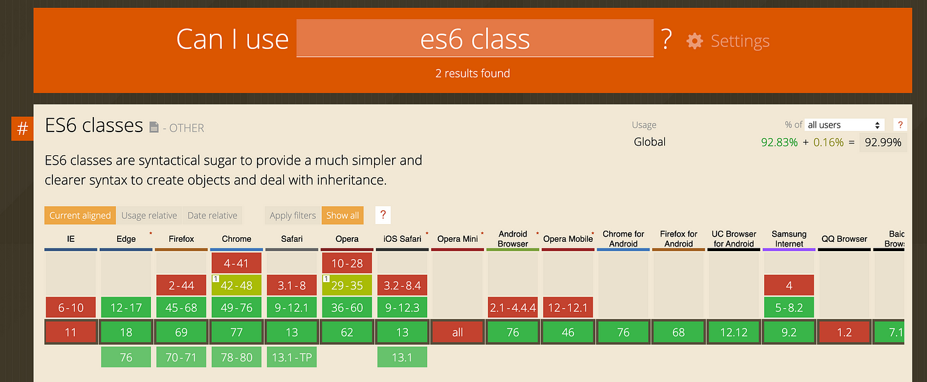This screenshot has width=927, height=382.
Task: Switch to Date relative view
Action: coord(213,215)
